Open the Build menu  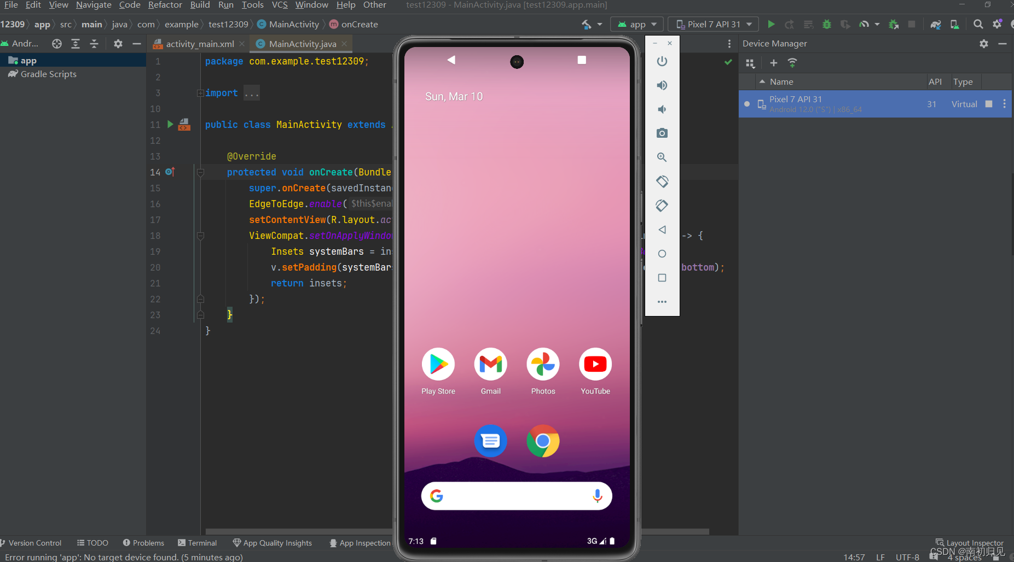200,5
